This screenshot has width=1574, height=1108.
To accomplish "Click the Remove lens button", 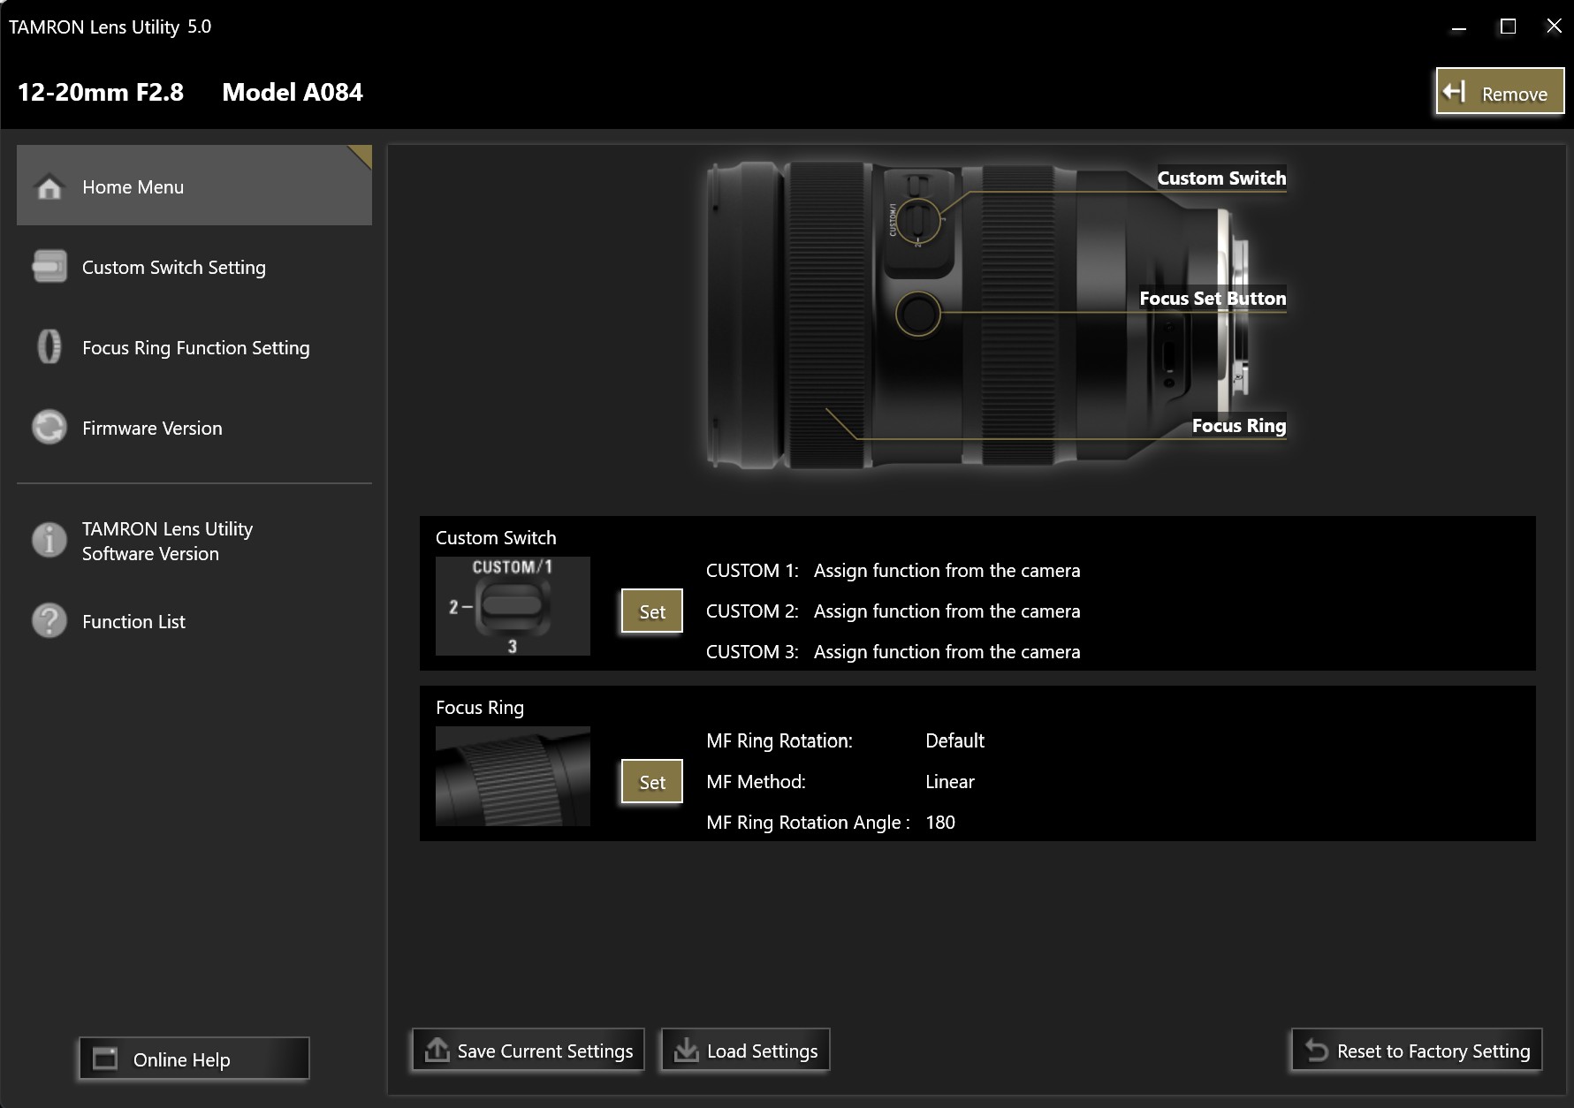I will pyautogui.click(x=1500, y=91).
